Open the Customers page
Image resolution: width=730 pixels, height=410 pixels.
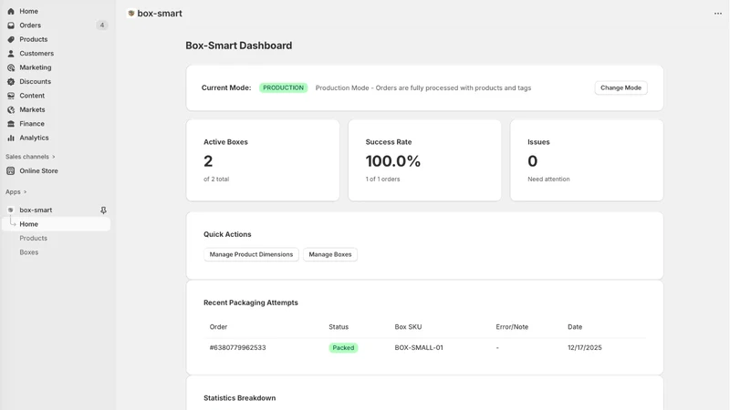(x=36, y=54)
